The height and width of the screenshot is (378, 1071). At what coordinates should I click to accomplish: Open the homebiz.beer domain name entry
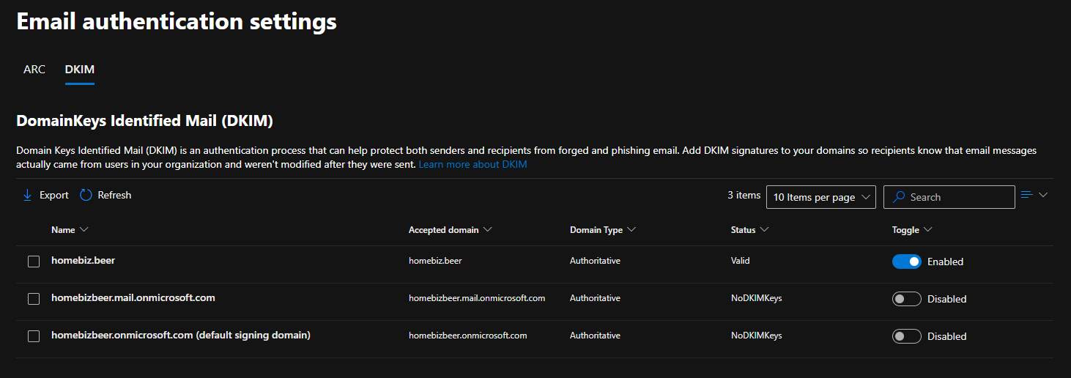83,260
